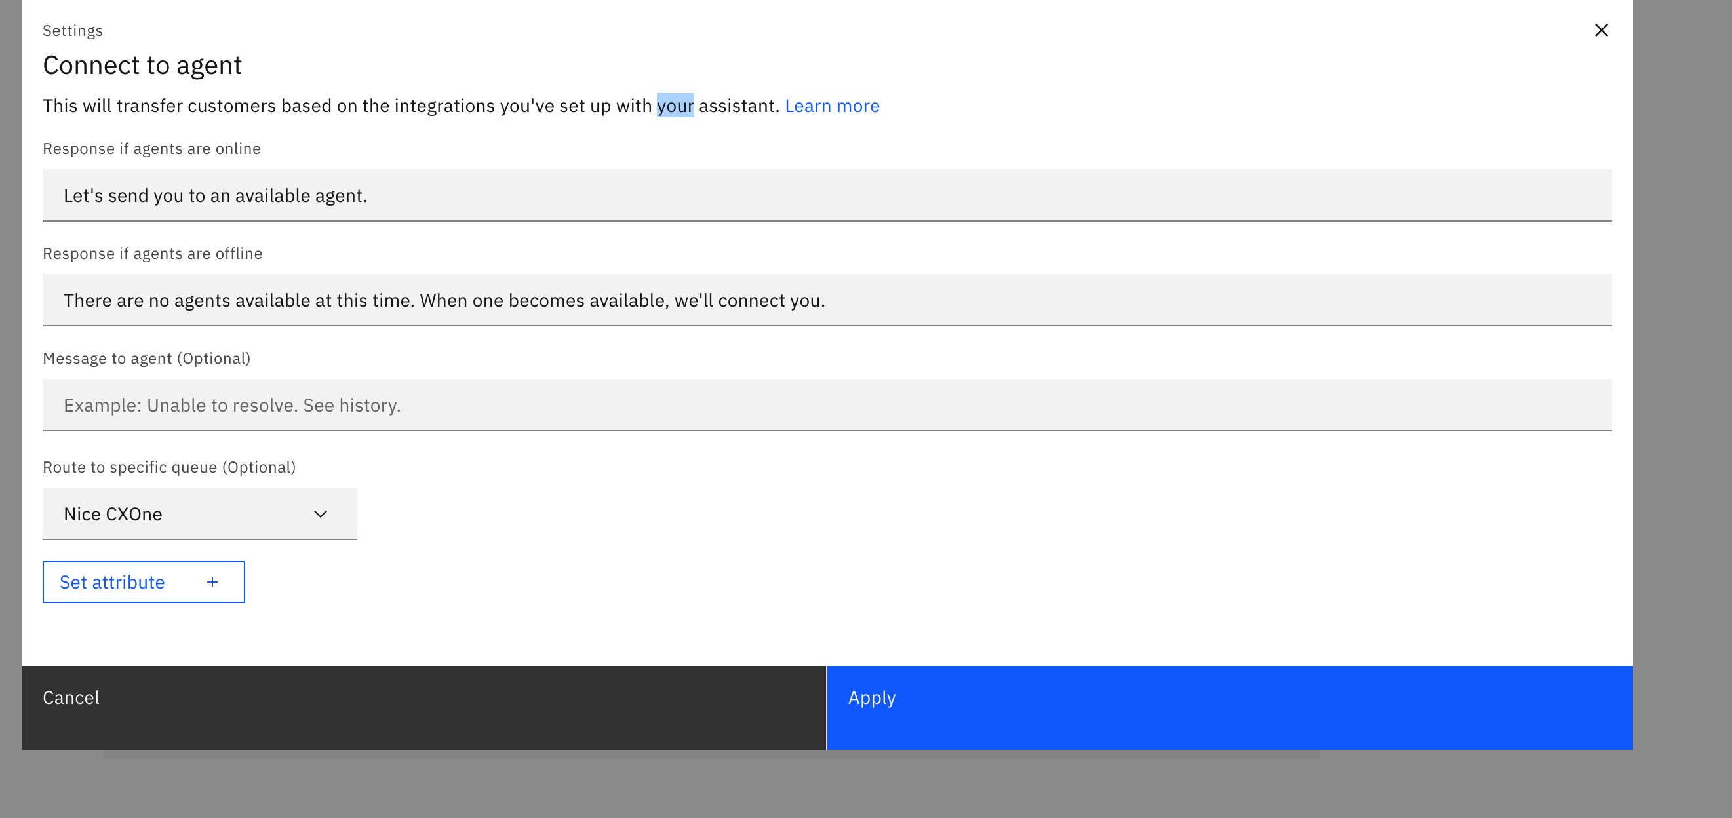Viewport: 1732px width, 818px height.
Task: Open the Learn more documentation link
Action: coord(832,106)
